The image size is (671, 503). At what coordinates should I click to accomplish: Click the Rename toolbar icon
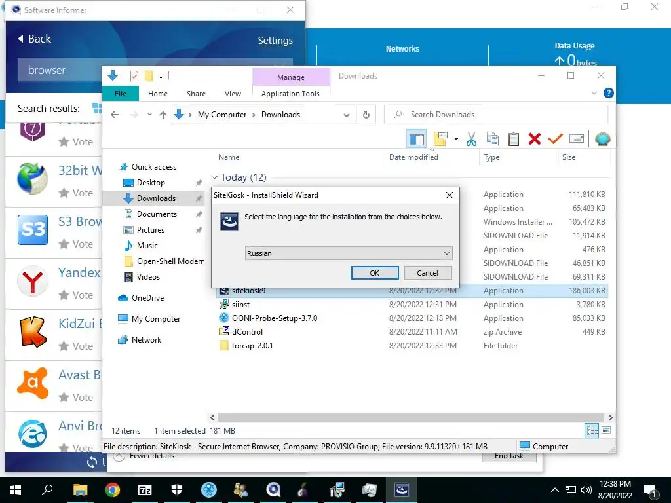point(577,139)
